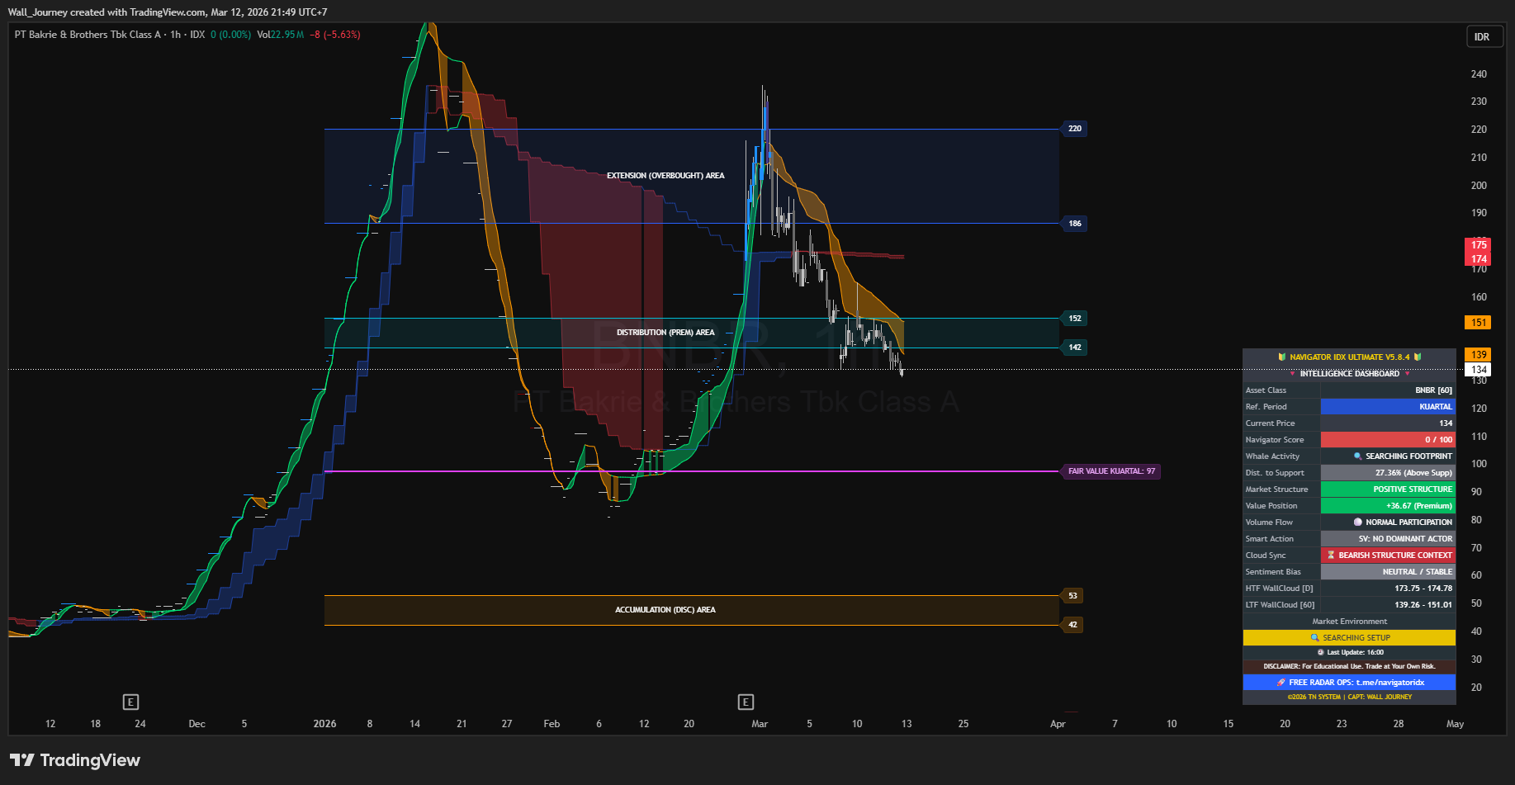Select the Extension (Overbought) Area label
Screen dimensions: 1515x785
tap(665, 176)
